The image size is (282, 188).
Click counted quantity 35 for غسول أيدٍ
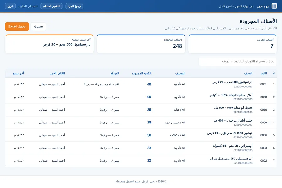point(149,110)
